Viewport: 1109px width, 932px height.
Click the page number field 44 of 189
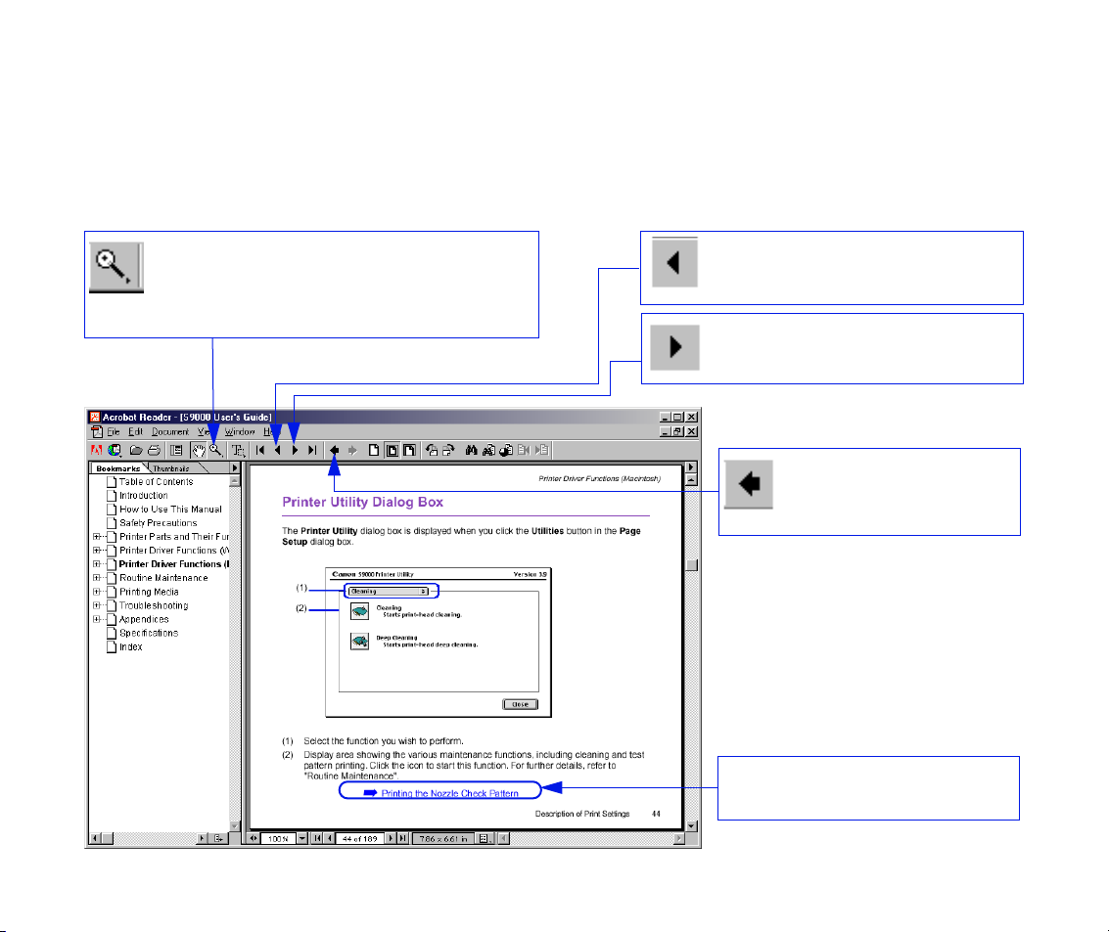coord(359,838)
